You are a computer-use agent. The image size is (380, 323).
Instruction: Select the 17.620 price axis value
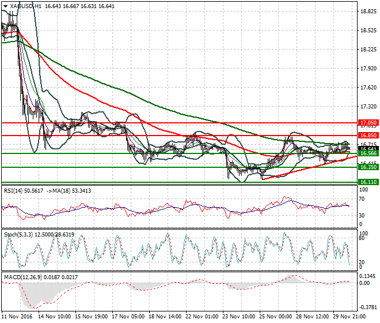click(x=368, y=88)
